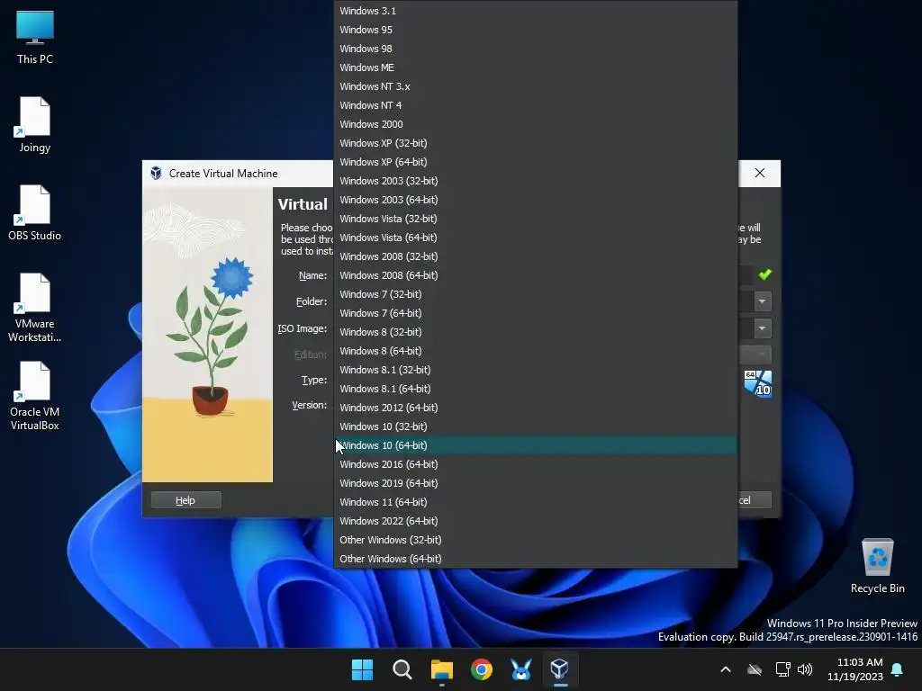The height and width of the screenshot is (691, 922).
Task: Expand the Folder dropdown arrow
Action: click(763, 301)
